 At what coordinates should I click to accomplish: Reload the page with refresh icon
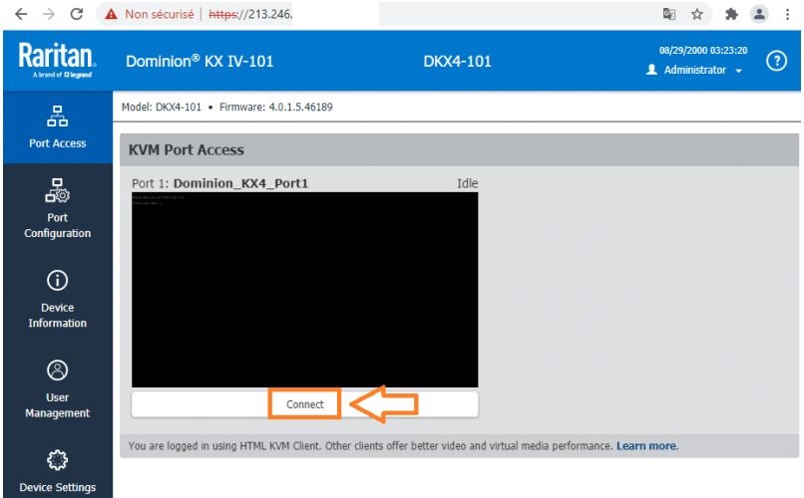coord(77,14)
